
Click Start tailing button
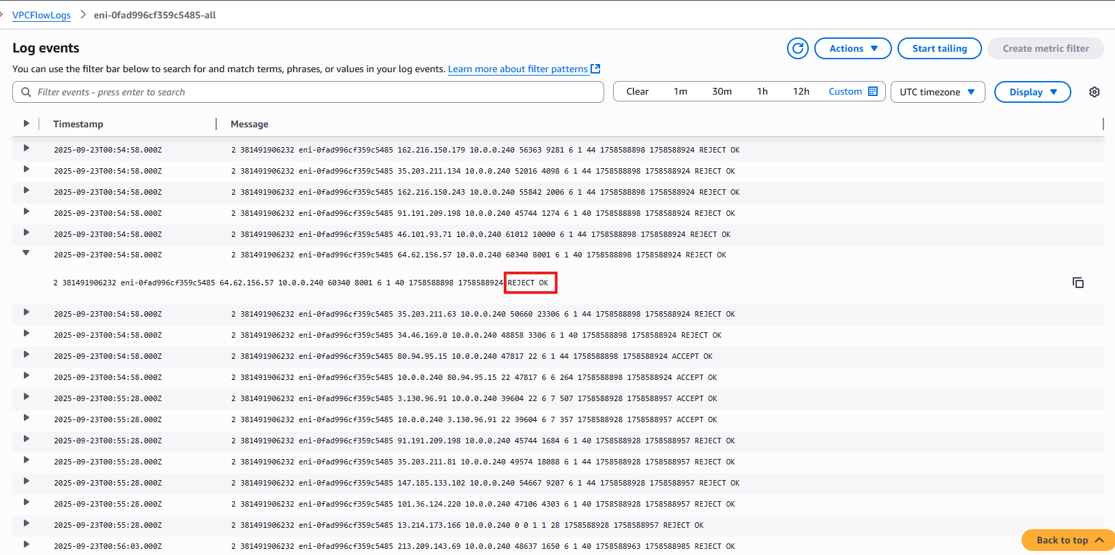click(939, 48)
